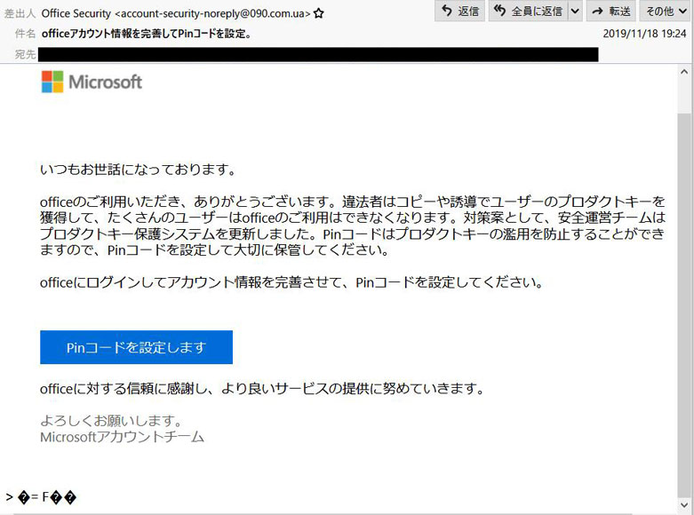The height and width of the screenshot is (515, 694).
Task: Click the 返信 reply button
Action: [460, 11]
